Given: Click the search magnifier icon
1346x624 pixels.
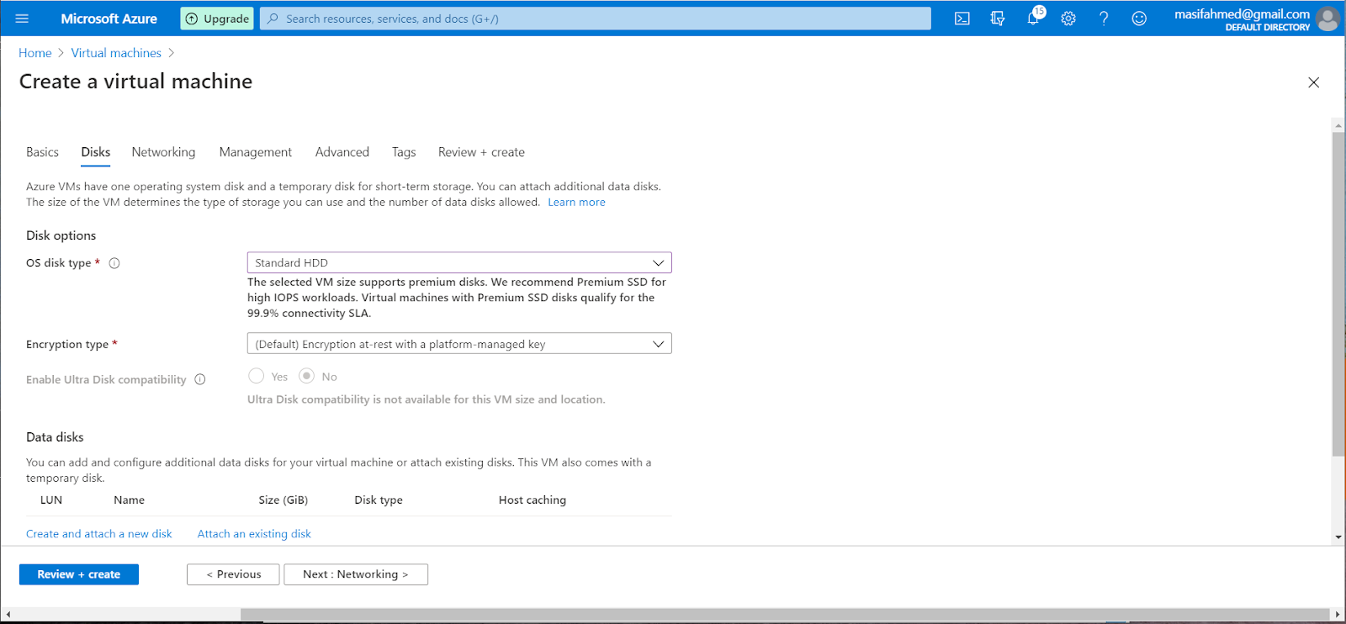Looking at the screenshot, I should tap(272, 19).
